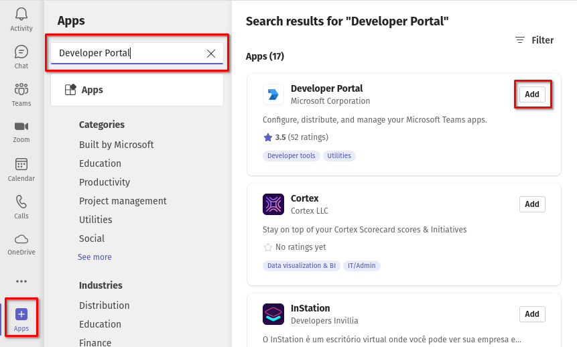Screen dimensions: 577x347
Task: Open the Cortex app logo
Action: click(273, 204)
